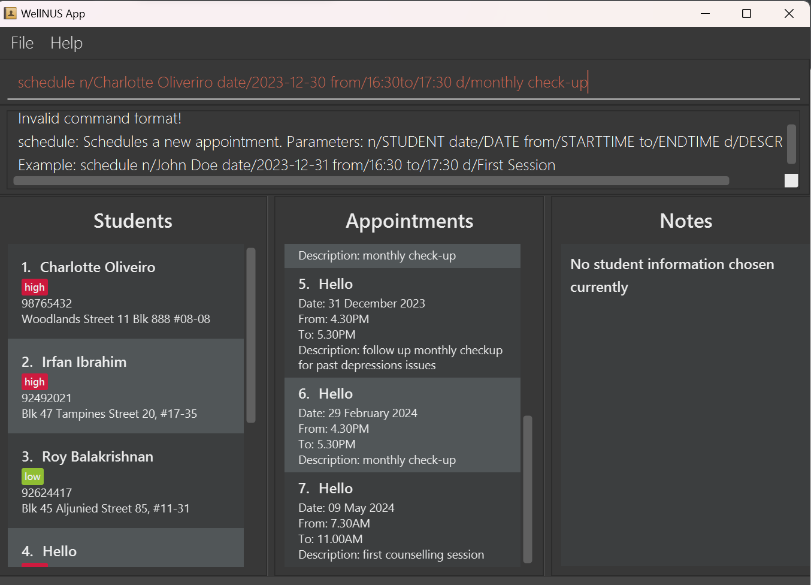811x585 pixels.
Task: Click date 31 December 2023
Action: click(362, 303)
